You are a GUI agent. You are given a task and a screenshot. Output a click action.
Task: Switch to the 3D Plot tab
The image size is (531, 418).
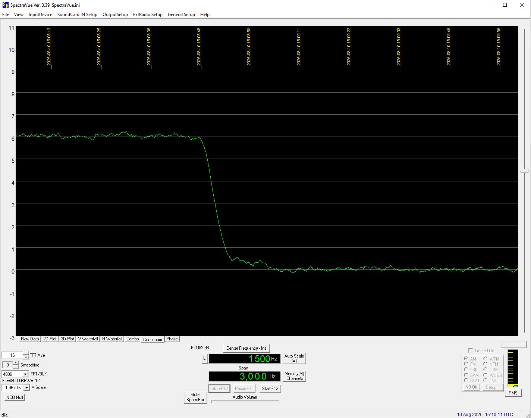pos(67,339)
